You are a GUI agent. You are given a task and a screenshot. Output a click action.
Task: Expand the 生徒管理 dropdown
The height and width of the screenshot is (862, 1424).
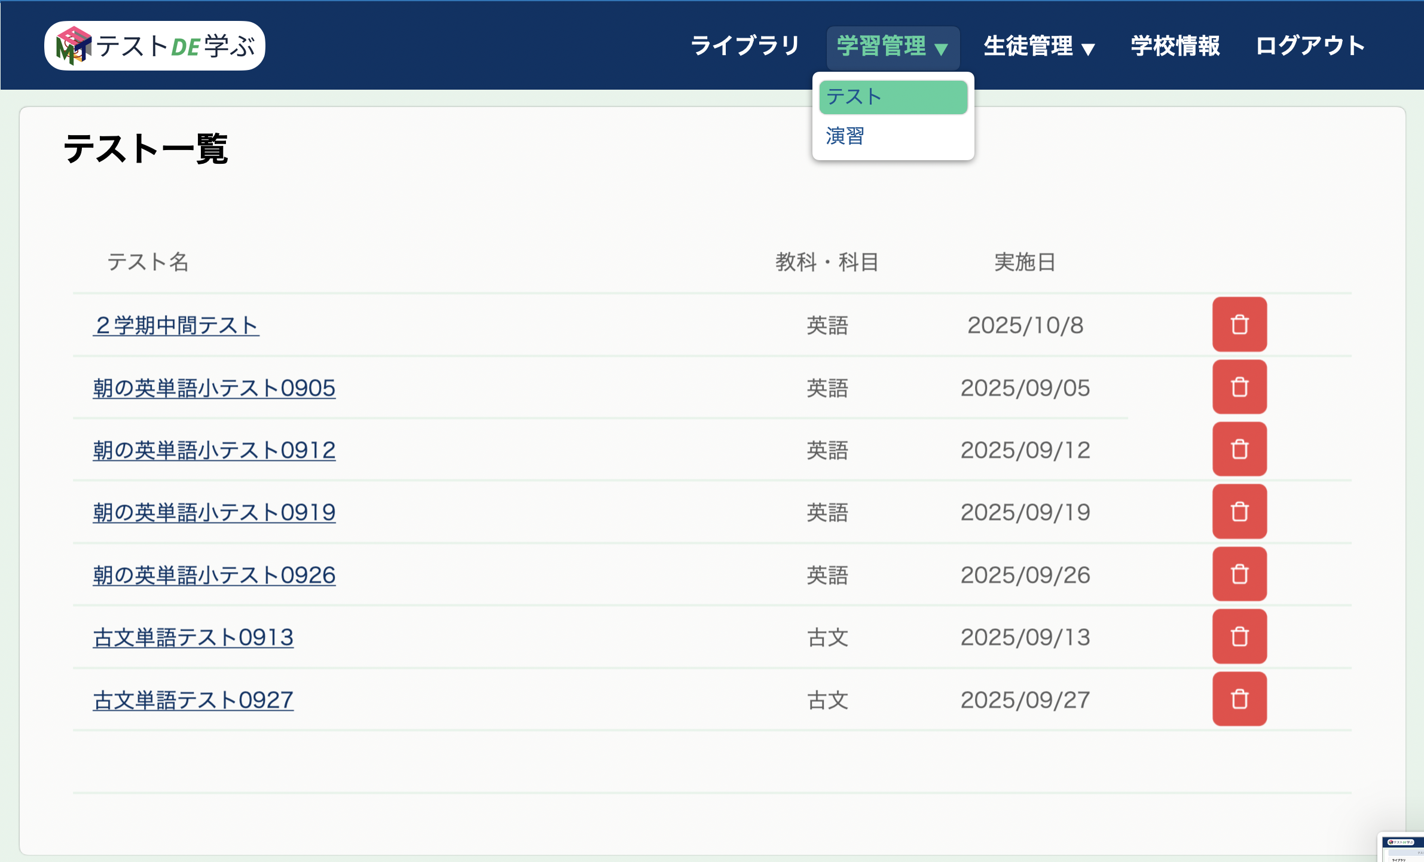coord(1039,47)
